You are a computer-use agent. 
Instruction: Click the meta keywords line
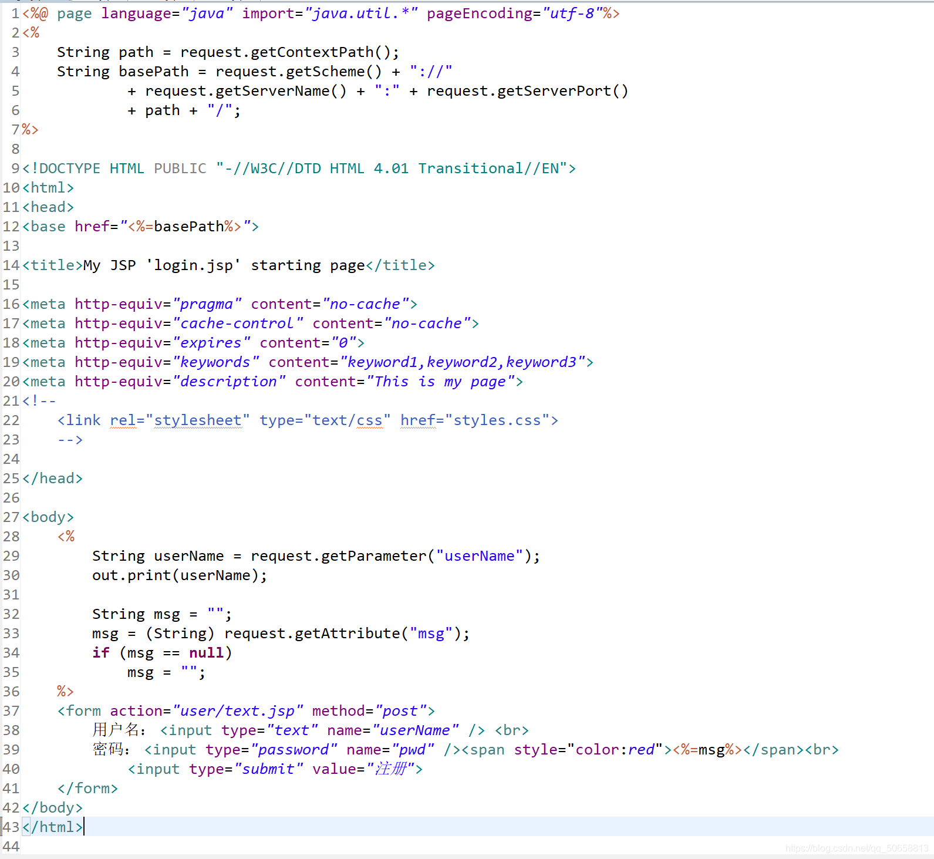pos(308,362)
